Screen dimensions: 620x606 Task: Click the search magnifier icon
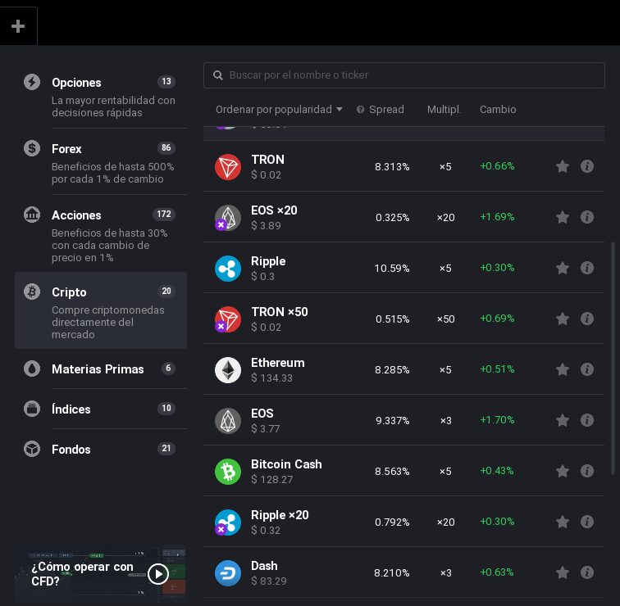point(218,75)
